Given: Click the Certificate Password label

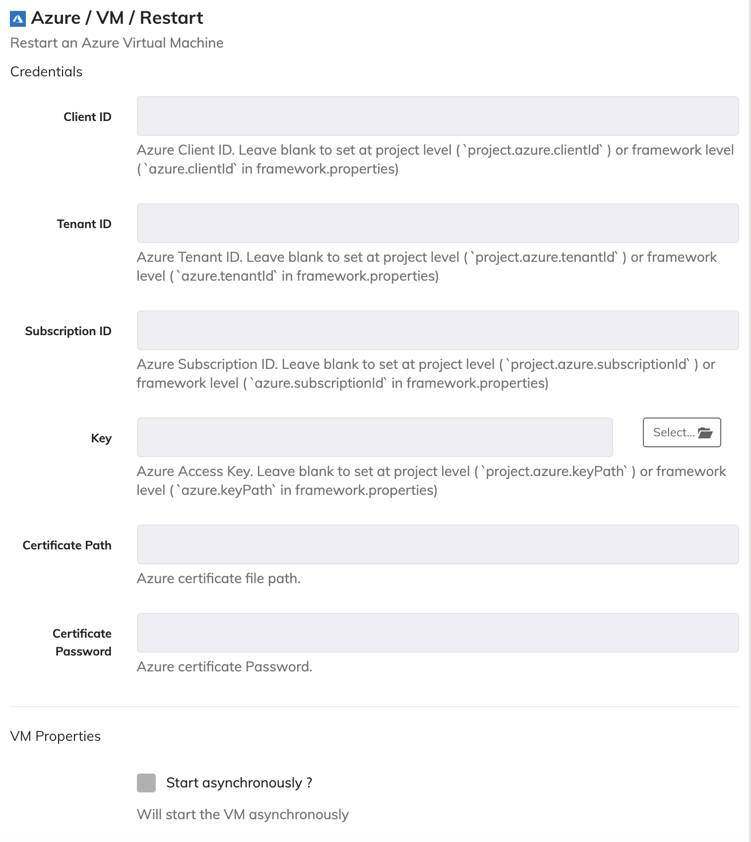Looking at the screenshot, I should click(x=82, y=643).
